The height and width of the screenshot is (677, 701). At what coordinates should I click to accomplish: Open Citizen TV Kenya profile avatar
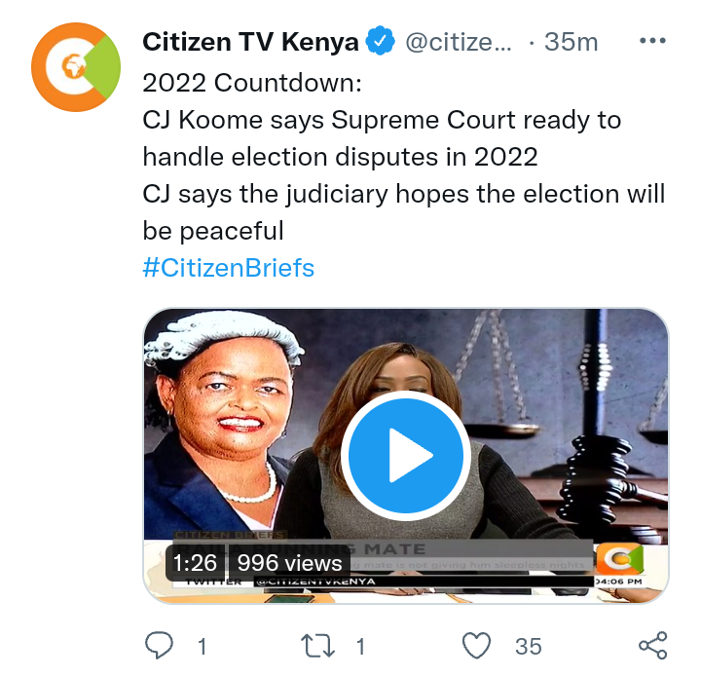76,67
